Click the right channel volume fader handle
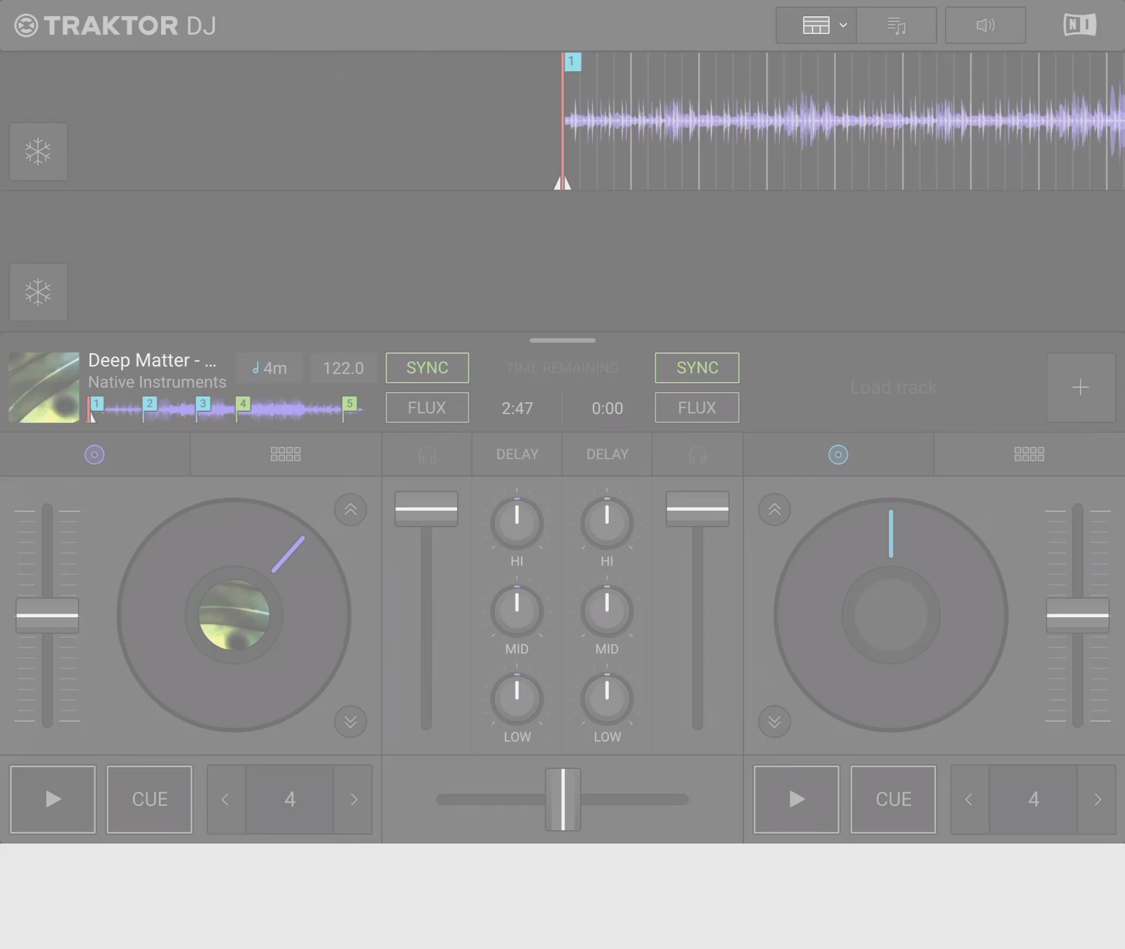The width and height of the screenshot is (1125, 949). pos(697,509)
